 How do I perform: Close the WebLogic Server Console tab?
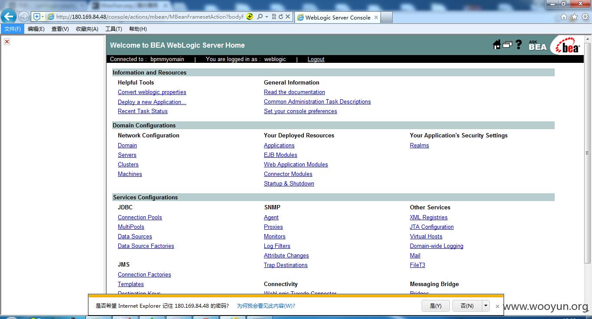coord(376,17)
